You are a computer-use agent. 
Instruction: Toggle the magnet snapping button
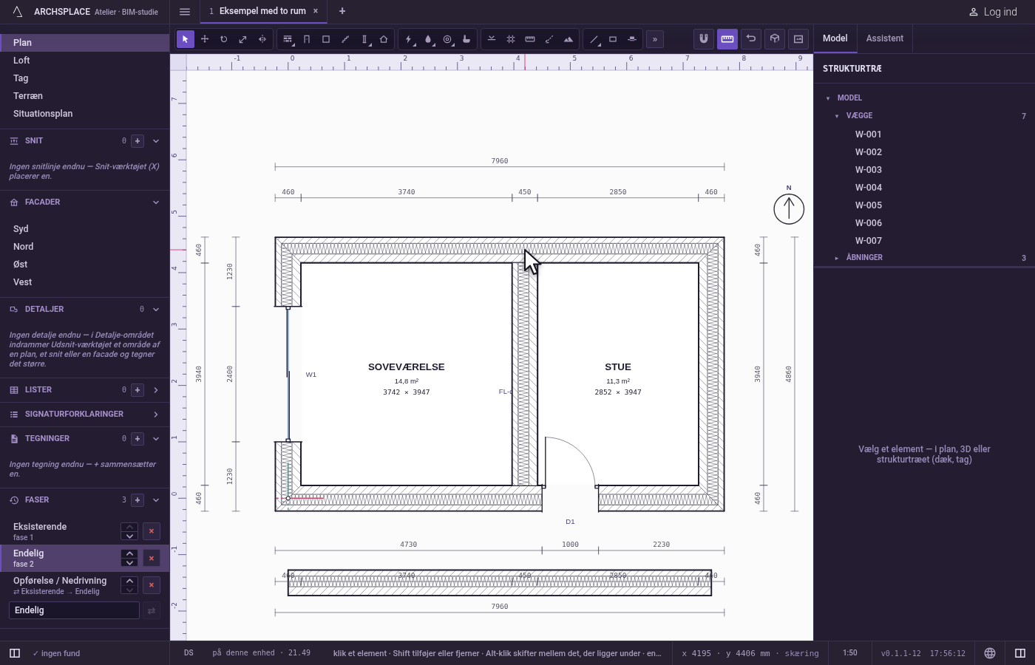click(704, 39)
